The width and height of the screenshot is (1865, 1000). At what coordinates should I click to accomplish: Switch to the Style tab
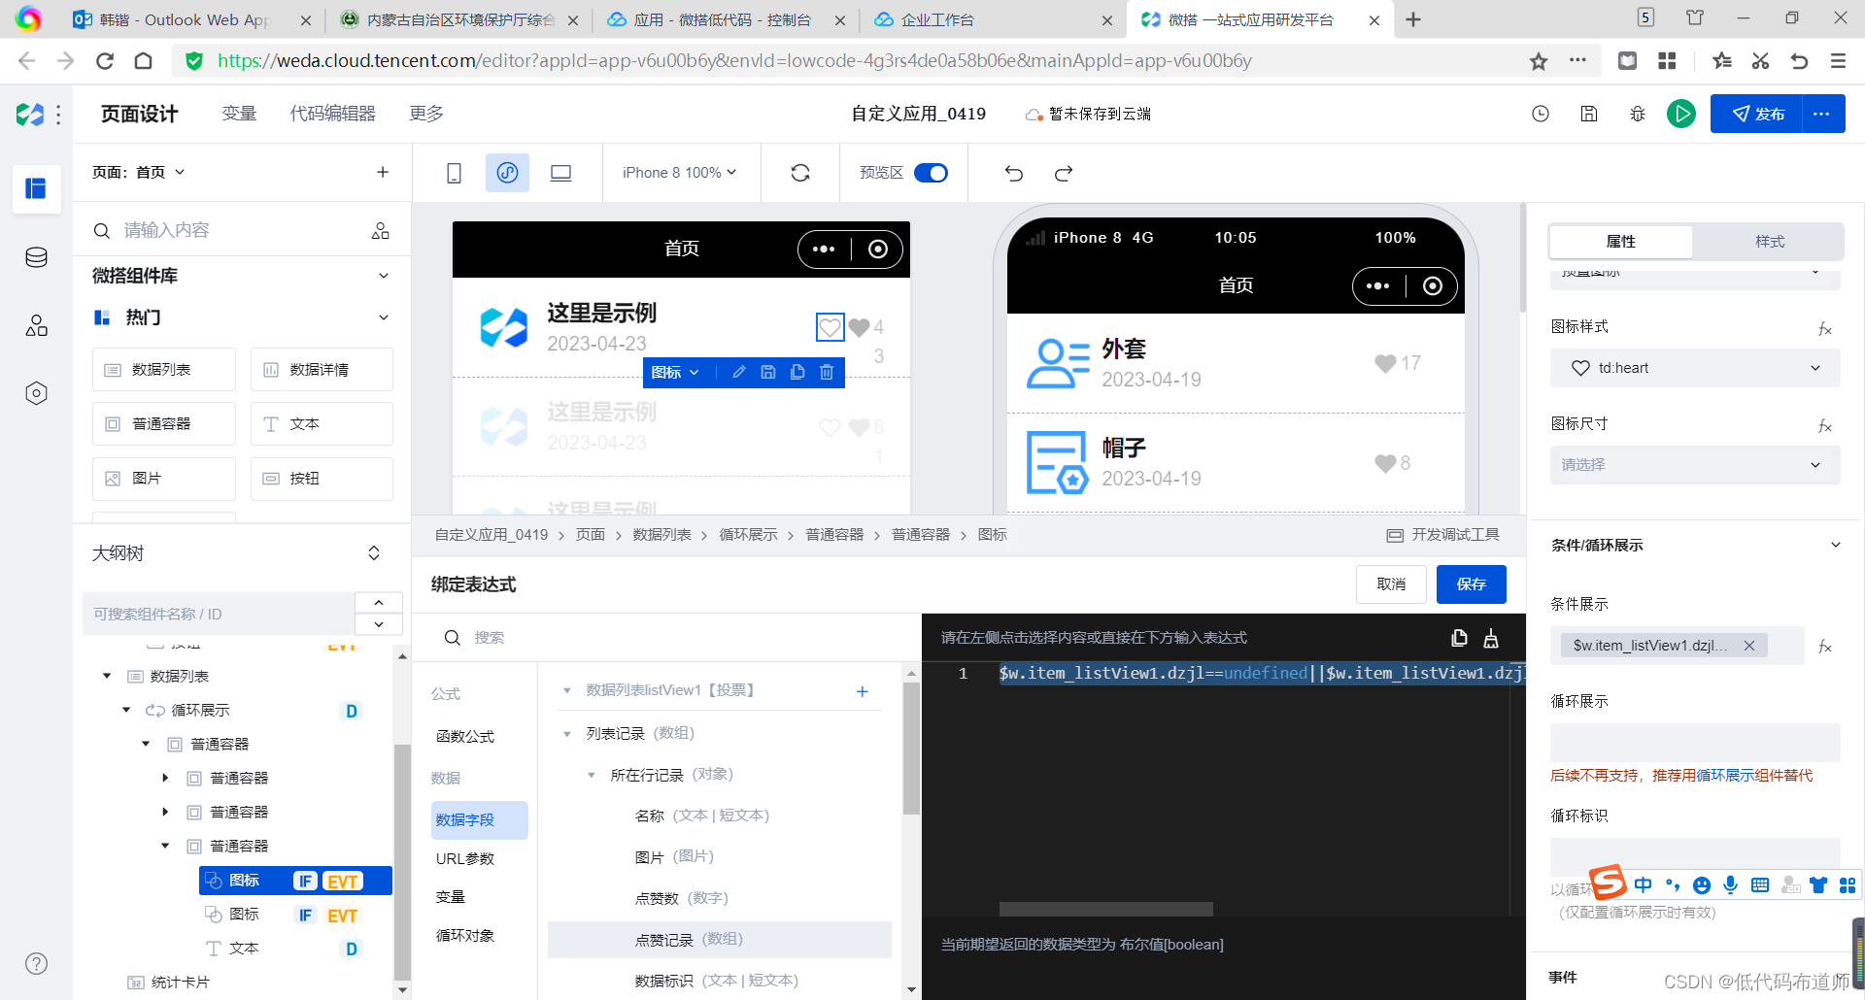[x=1769, y=242]
